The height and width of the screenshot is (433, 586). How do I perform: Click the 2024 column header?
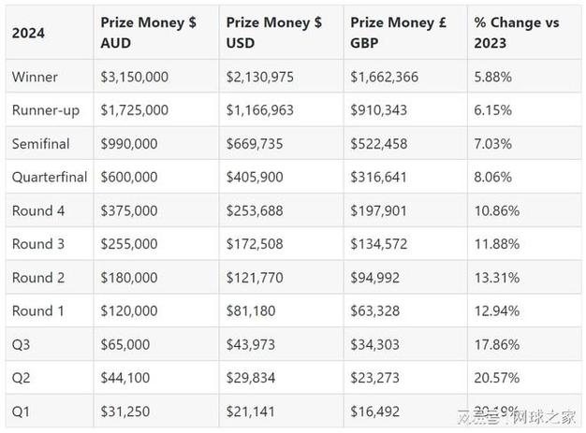(x=28, y=33)
